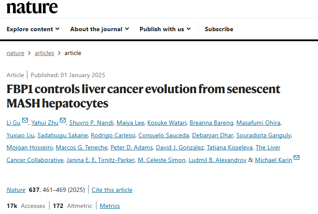Click the article title heading

143,96
